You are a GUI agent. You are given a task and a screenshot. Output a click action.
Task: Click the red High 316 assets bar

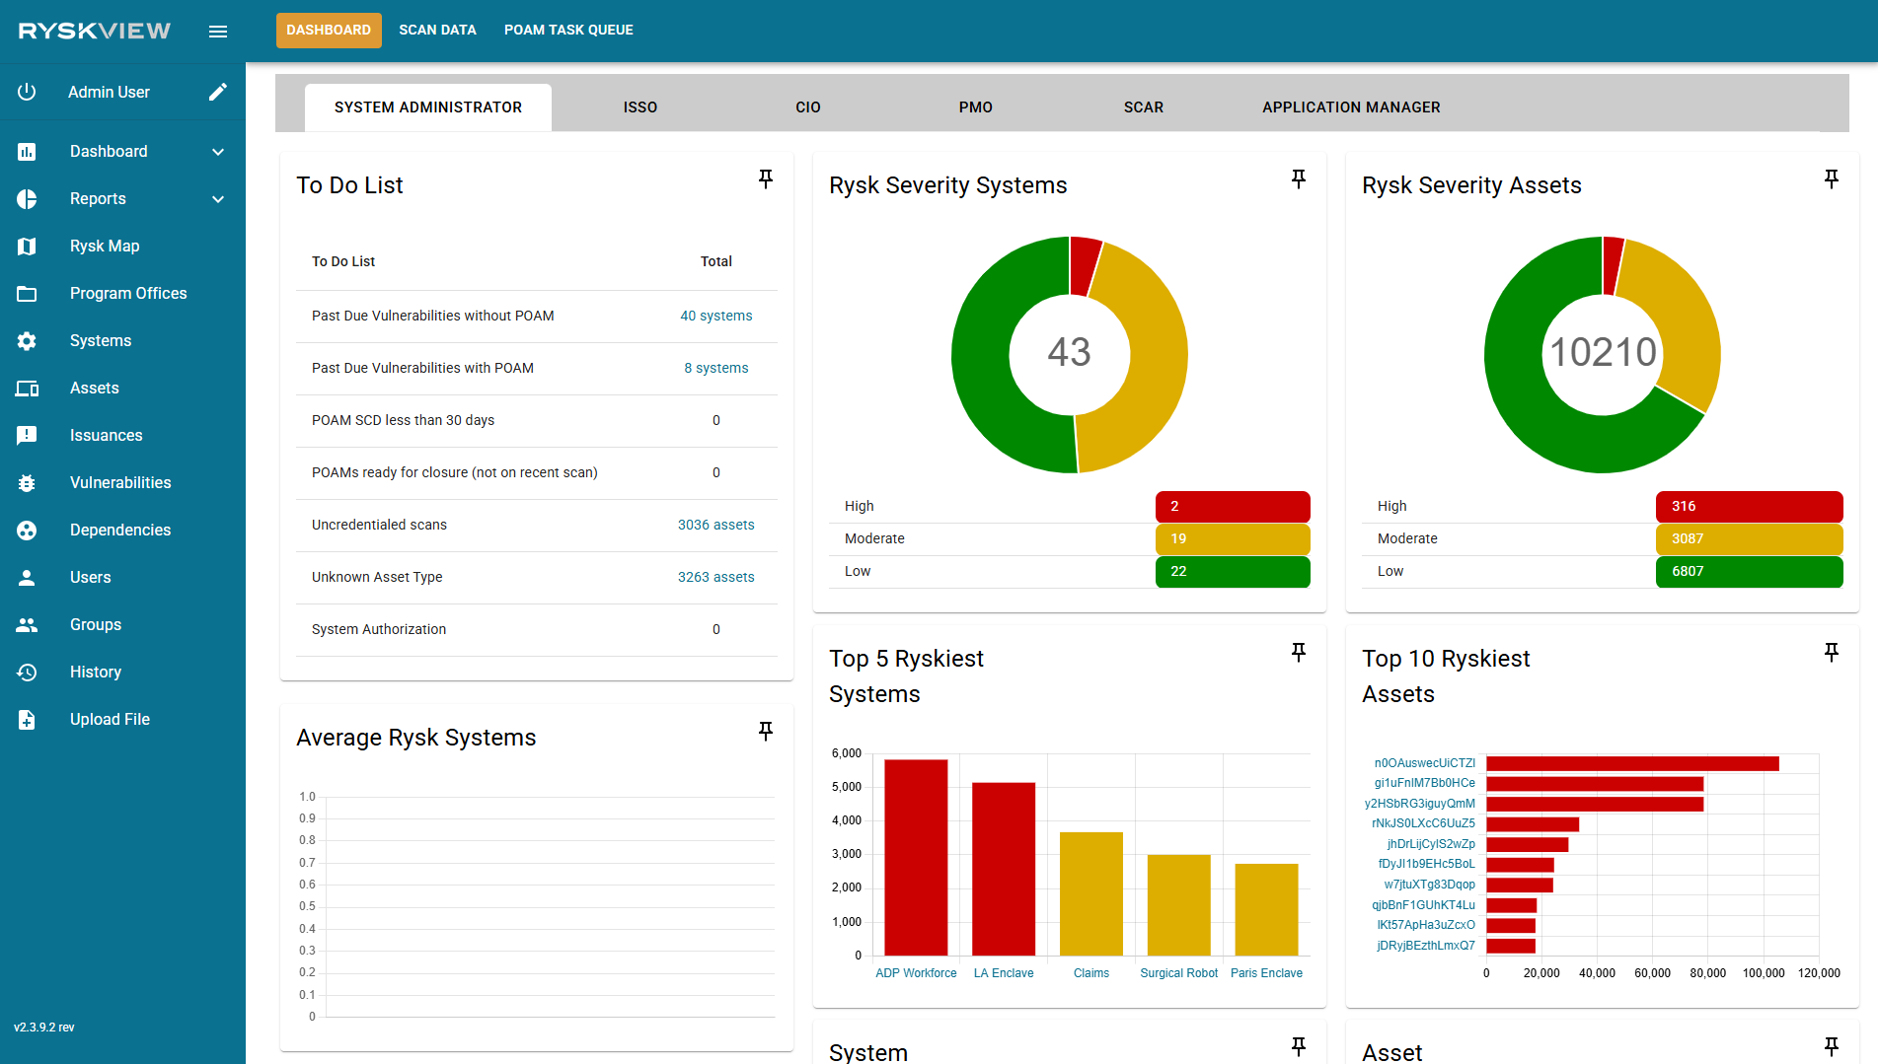click(x=1748, y=506)
